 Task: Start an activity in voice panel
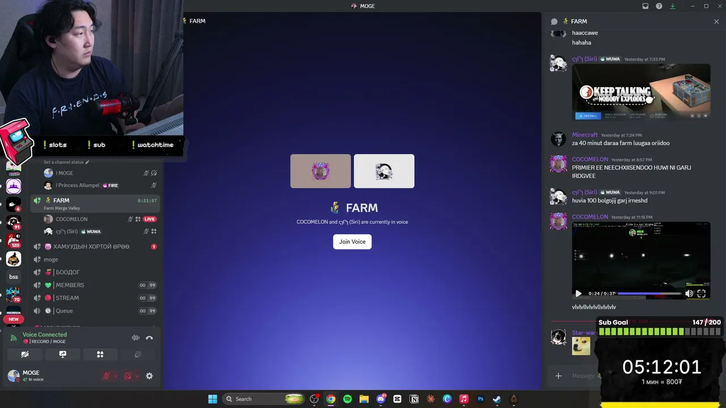(x=100, y=354)
